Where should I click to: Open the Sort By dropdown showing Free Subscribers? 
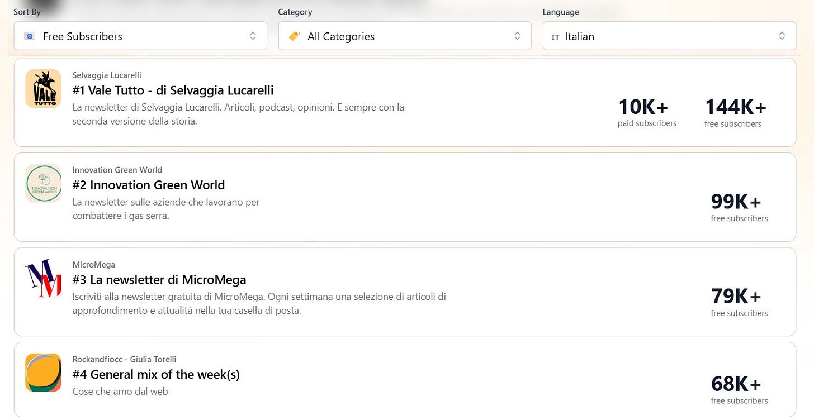coord(140,36)
